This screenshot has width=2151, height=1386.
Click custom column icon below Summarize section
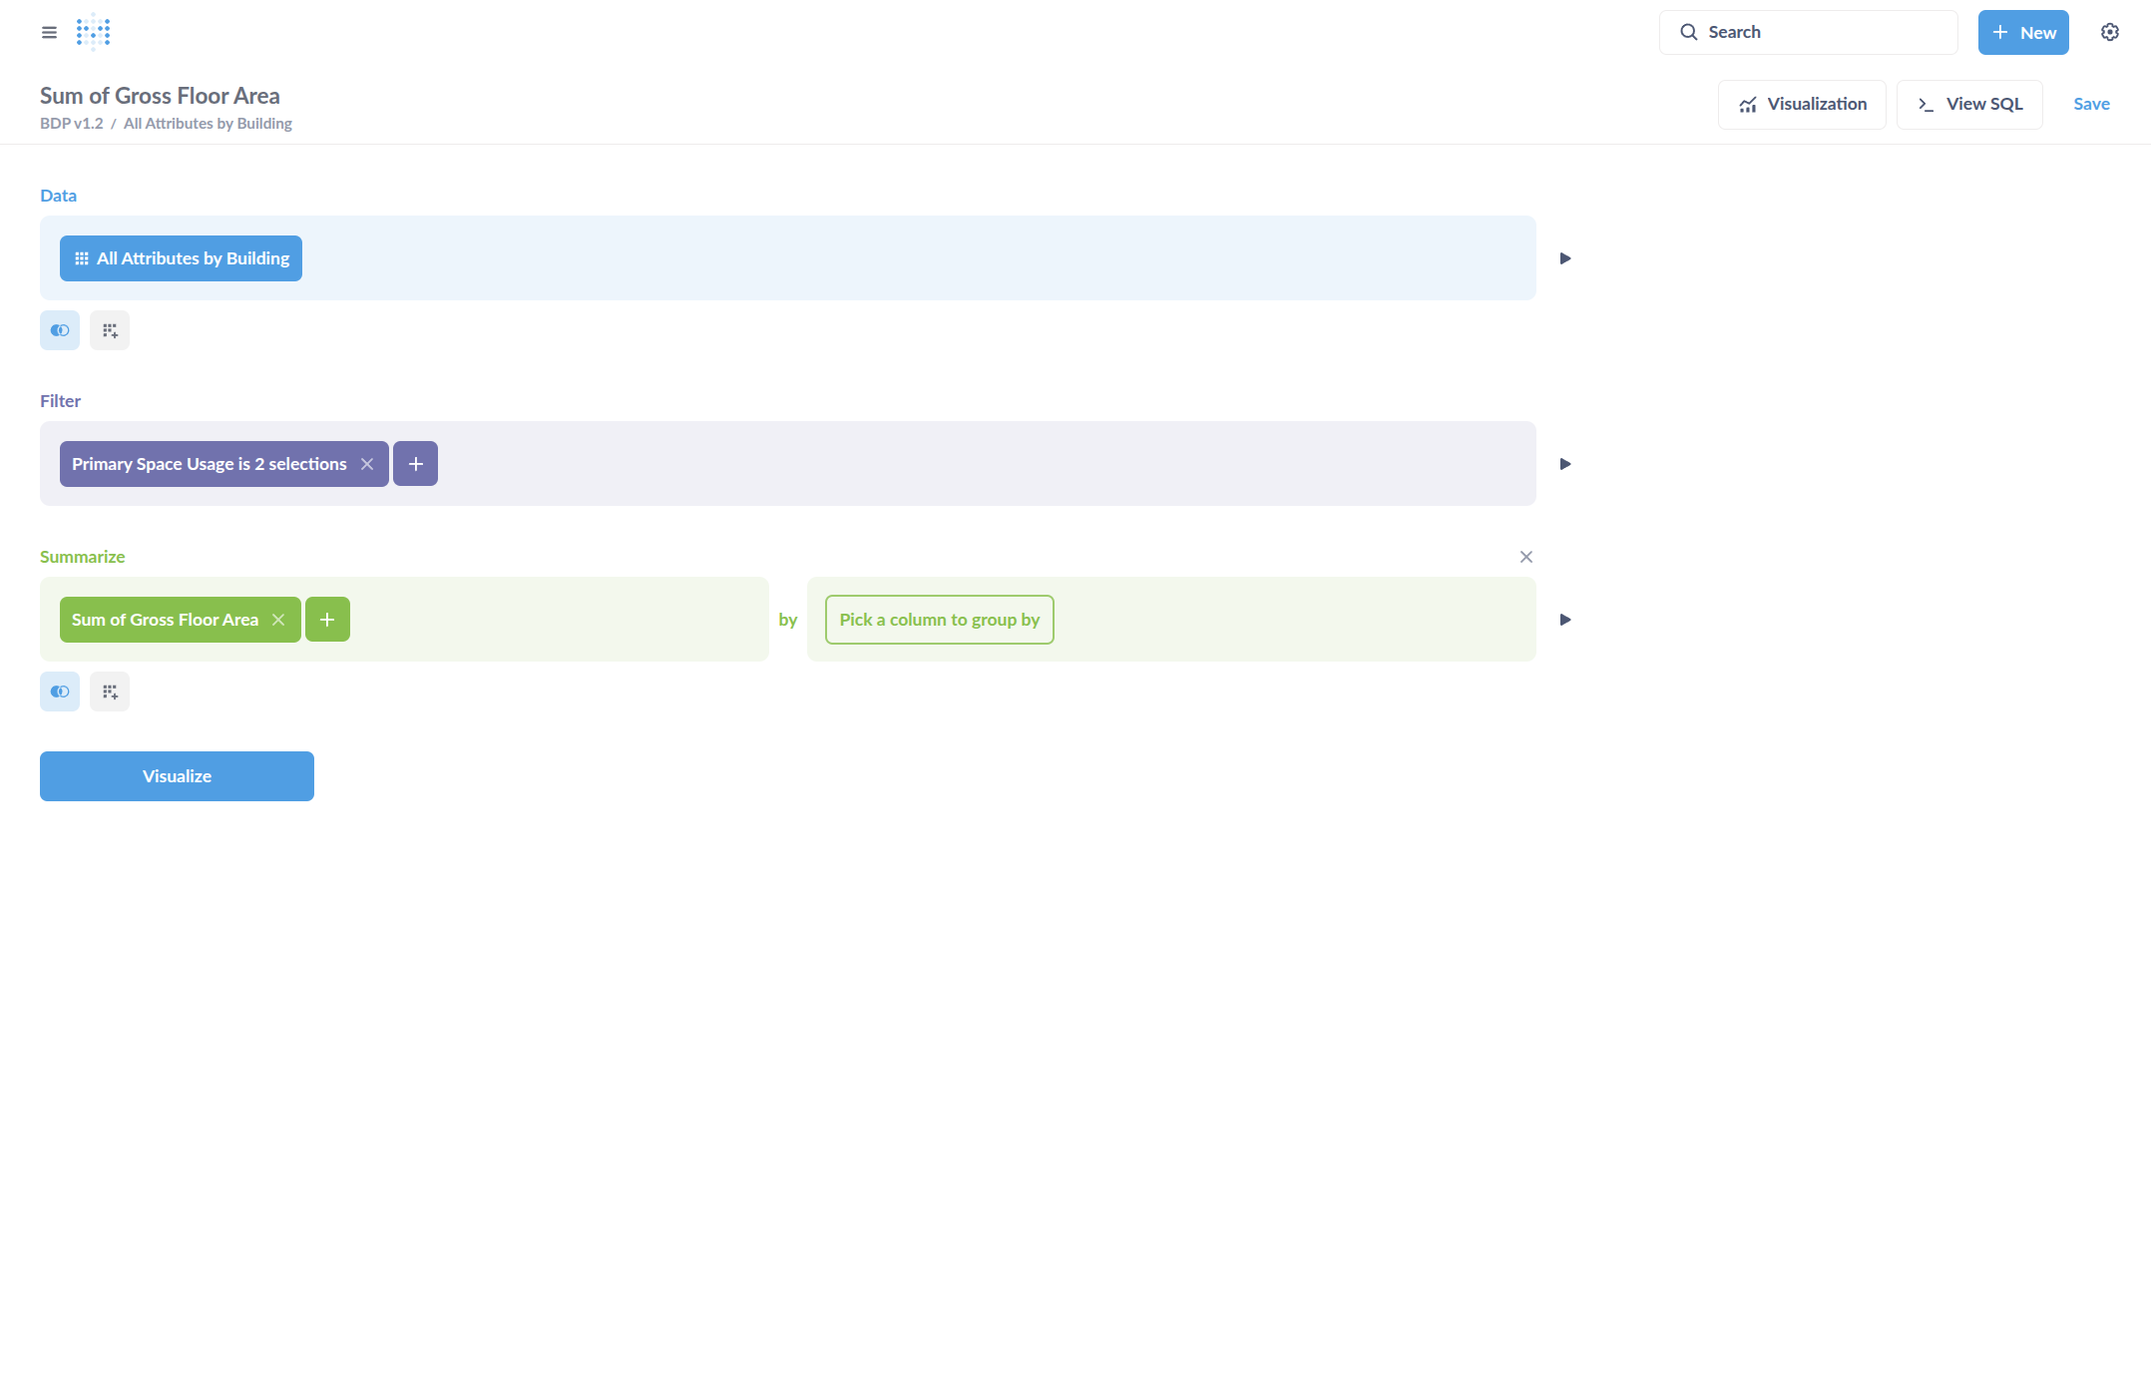tap(110, 692)
